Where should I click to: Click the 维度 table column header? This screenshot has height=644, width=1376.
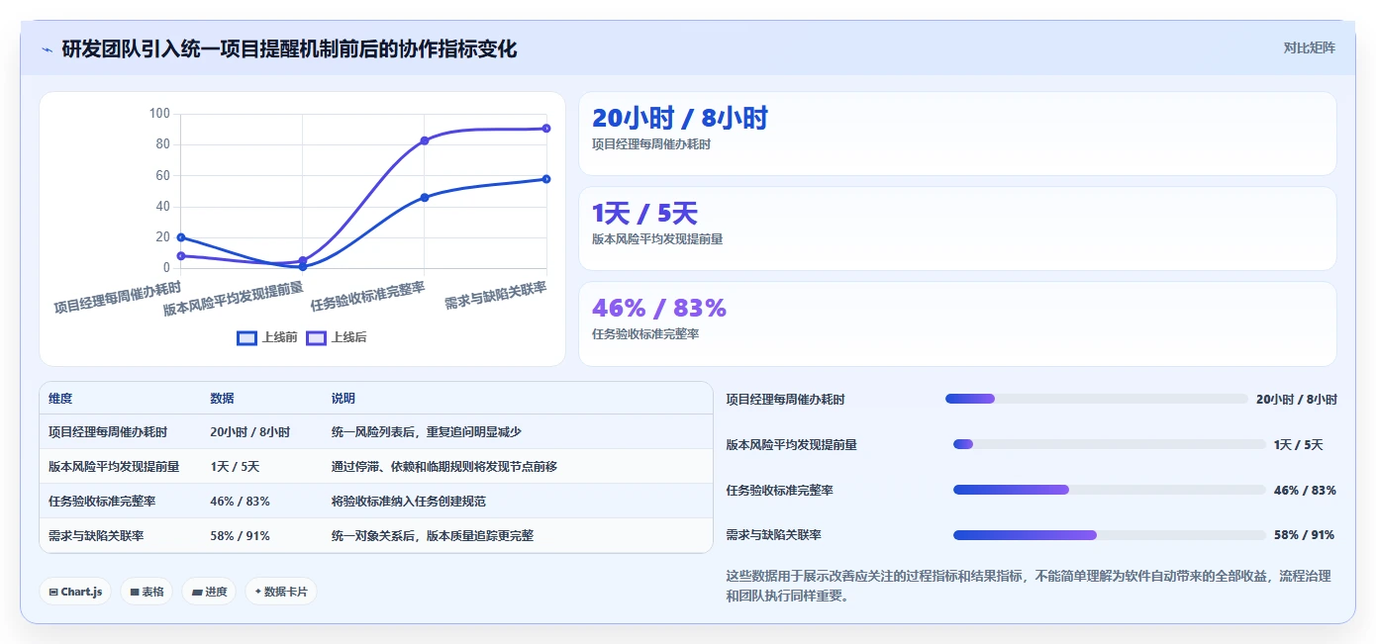[60, 399]
